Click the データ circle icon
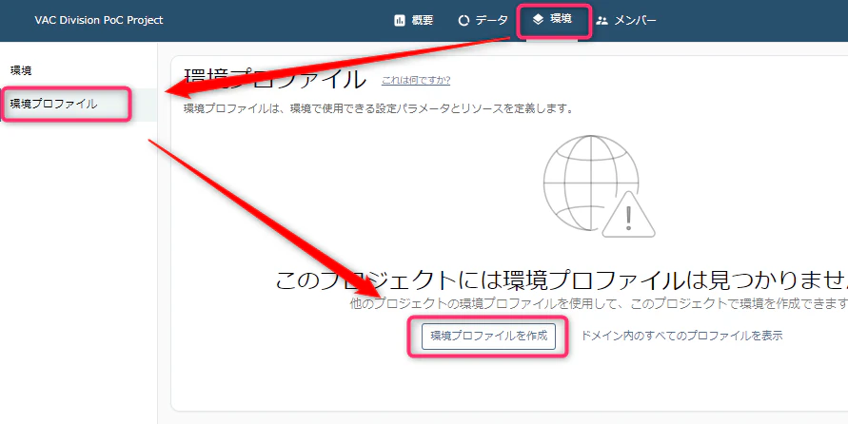The height and width of the screenshot is (424, 848). pyautogui.click(x=463, y=21)
